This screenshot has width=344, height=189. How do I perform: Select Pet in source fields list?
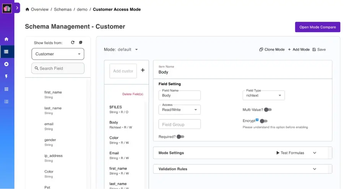coord(47,187)
